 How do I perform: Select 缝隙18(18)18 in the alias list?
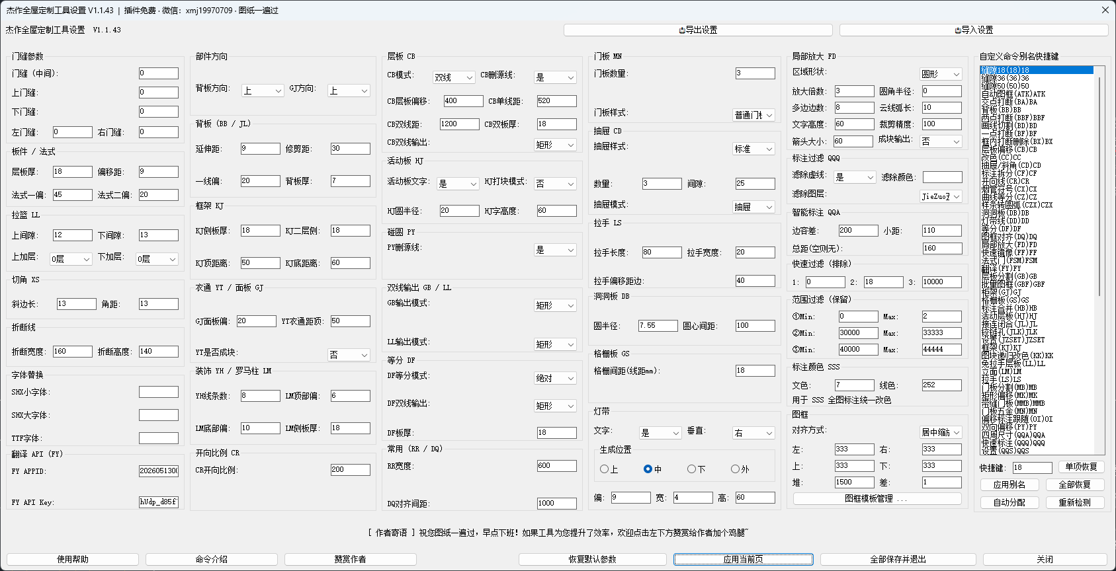1037,70
